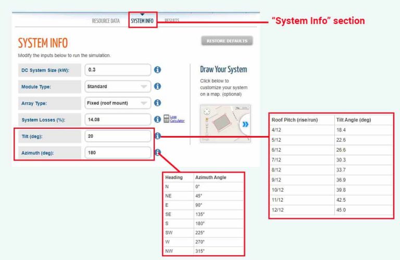
Task: Open the Loss Calculator link
Action: [177, 119]
